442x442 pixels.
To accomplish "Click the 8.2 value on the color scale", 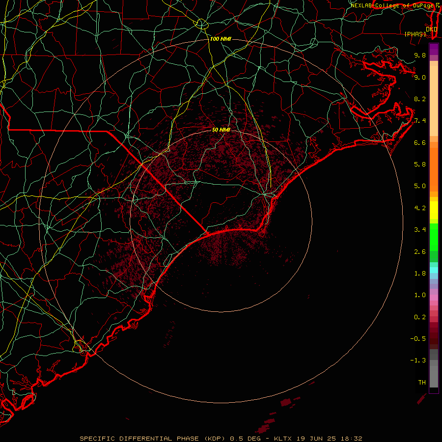I will [420, 99].
